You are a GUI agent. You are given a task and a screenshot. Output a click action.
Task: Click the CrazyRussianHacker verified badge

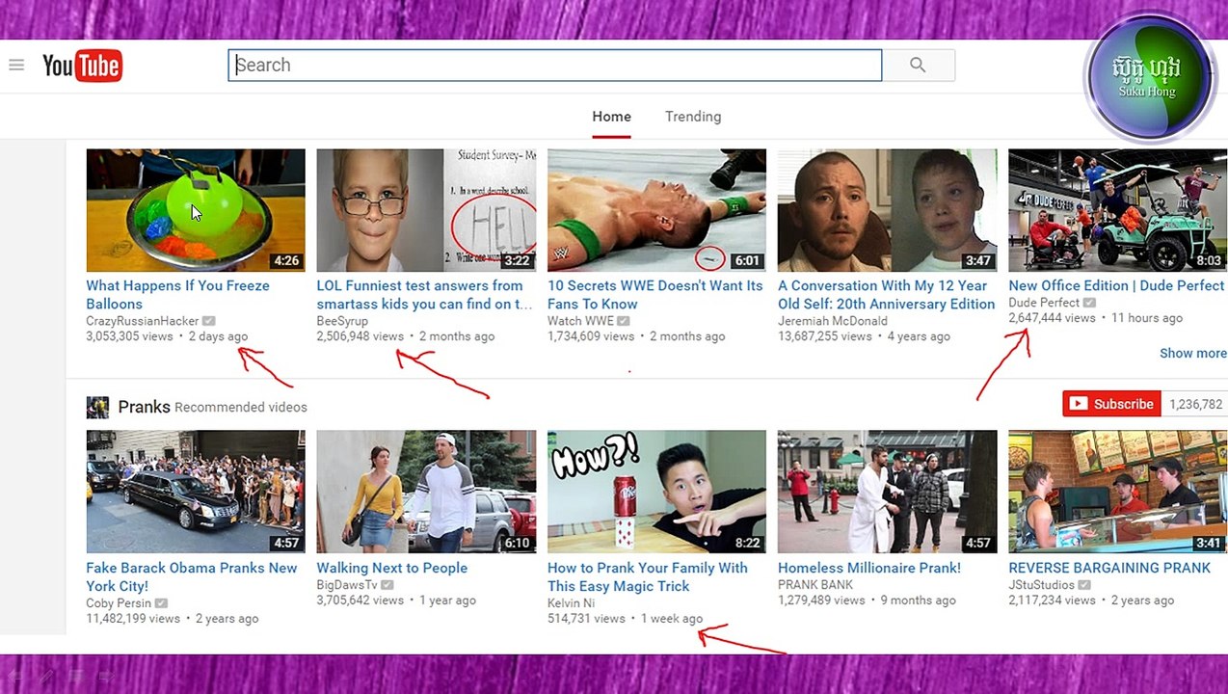[x=209, y=321]
